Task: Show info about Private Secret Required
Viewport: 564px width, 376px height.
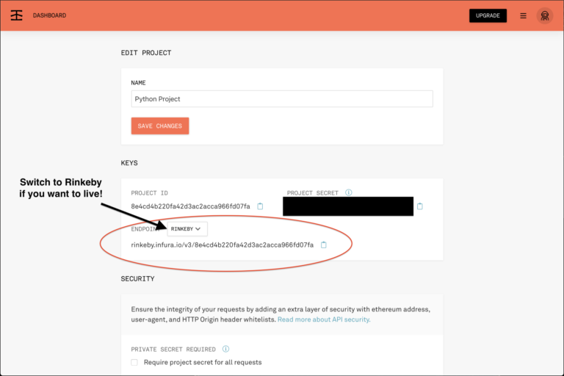Action: point(225,349)
